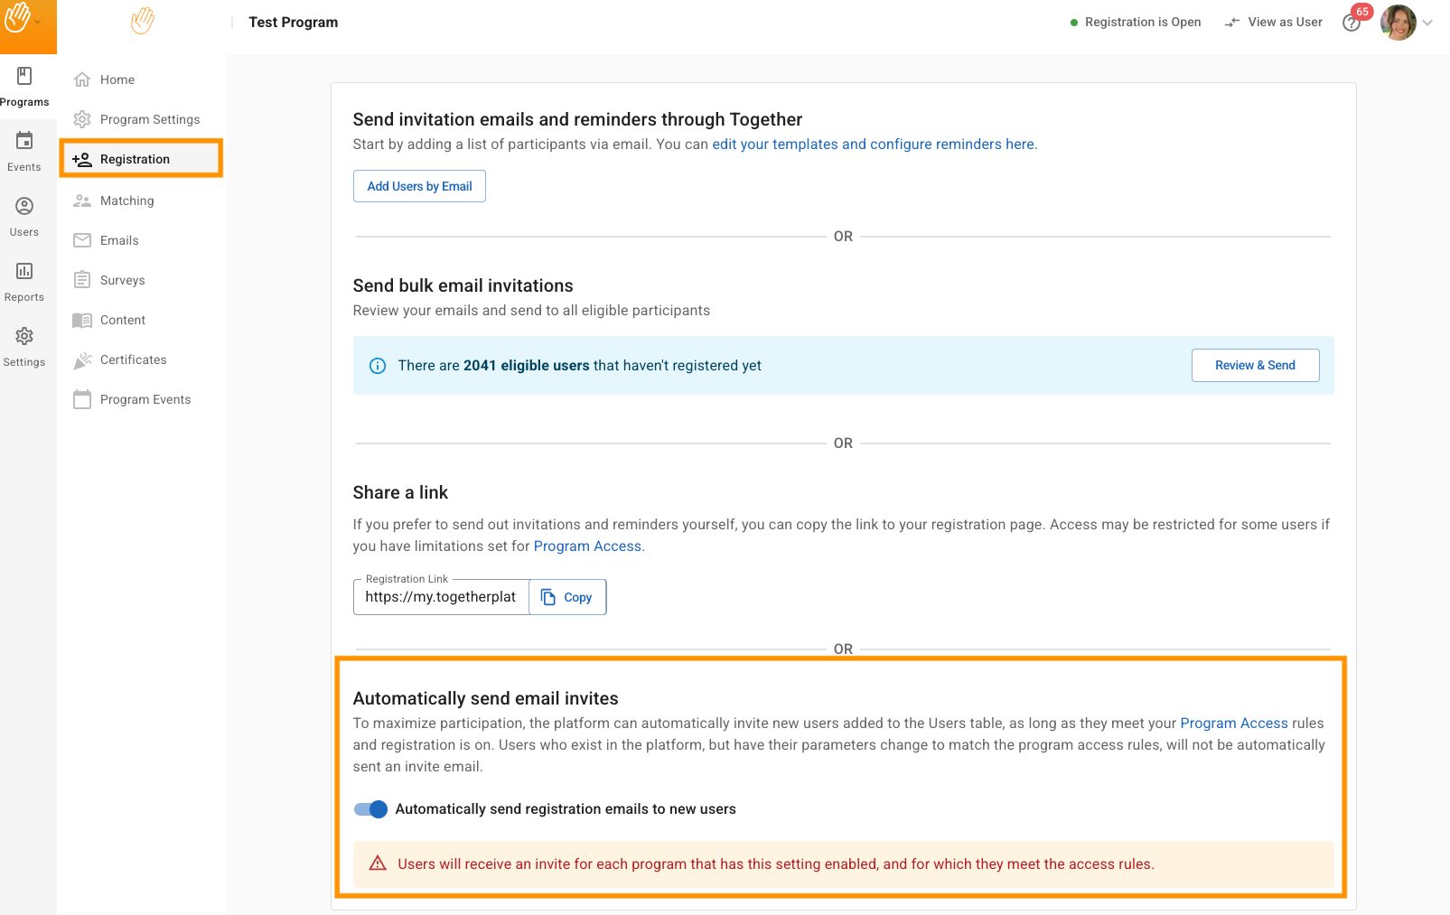Image resolution: width=1450 pixels, height=915 pixels.
Task: Select Program Settings menu item
Action: (x=149, y=119)
